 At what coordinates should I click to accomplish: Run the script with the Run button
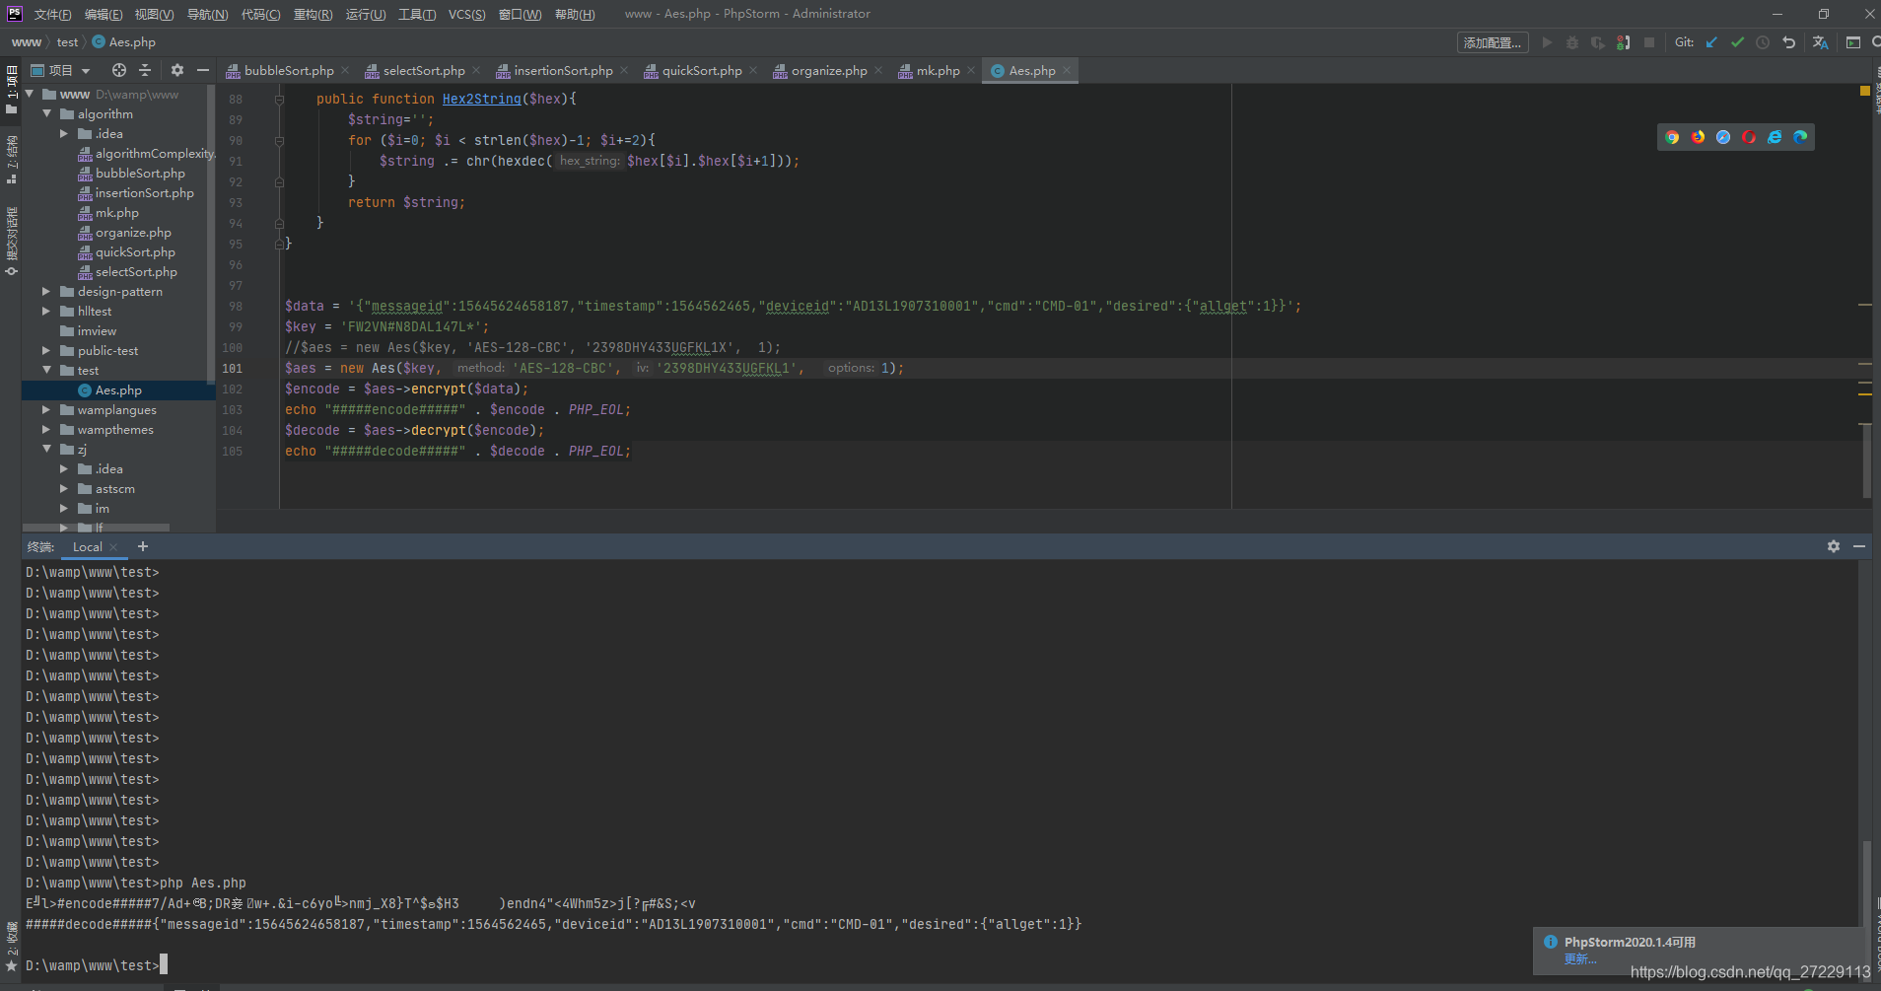[x=1547, y=42]
